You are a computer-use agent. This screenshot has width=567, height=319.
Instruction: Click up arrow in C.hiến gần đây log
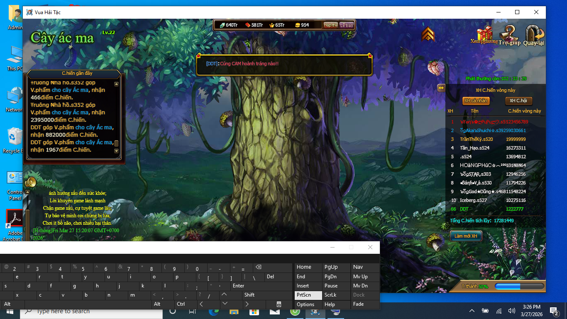click(116, 84)
